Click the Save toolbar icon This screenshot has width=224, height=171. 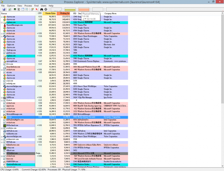click(x=4, y=9)
